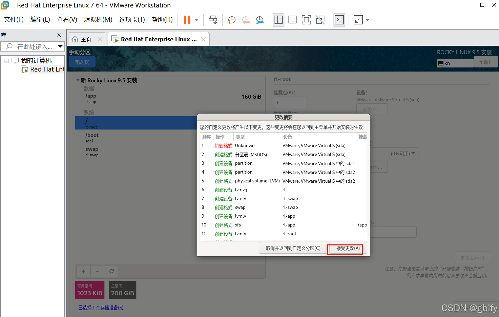This screenshot has height=317, width=499.
Task: Select the Red Hat VM in library tree
Action: click(x=47, y=69)
